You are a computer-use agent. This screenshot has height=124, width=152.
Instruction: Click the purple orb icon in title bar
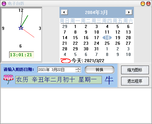tap(4, 3)
